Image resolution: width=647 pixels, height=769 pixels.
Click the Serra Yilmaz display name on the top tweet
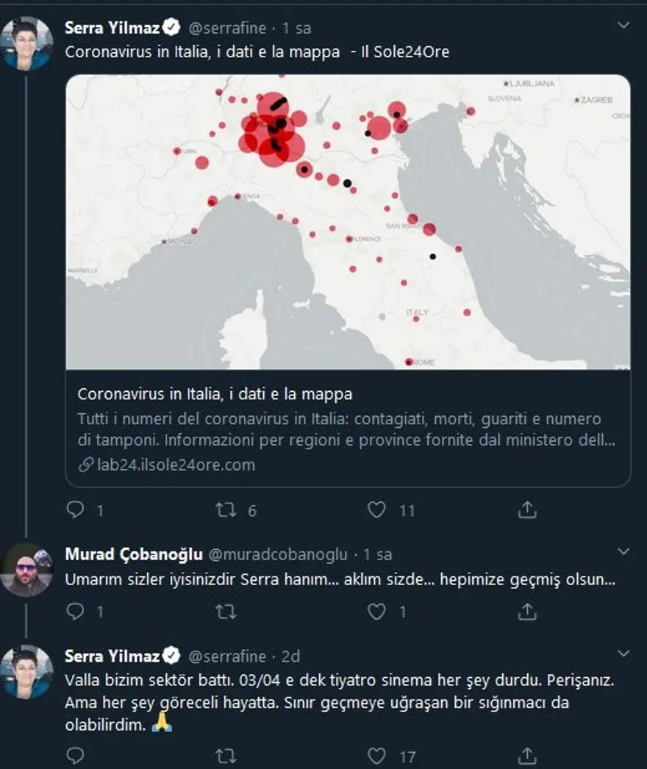pos(113,28)
